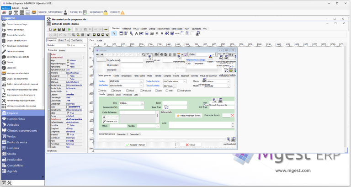Click the red X beside Posició de favorit
Image resolution: width=351 pixels, height=187 pixels.
[232, 115]
